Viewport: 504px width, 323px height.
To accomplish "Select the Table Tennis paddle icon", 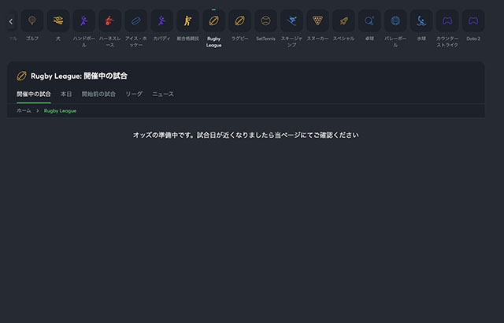I will pyautogui.click(x=369, y=20).
